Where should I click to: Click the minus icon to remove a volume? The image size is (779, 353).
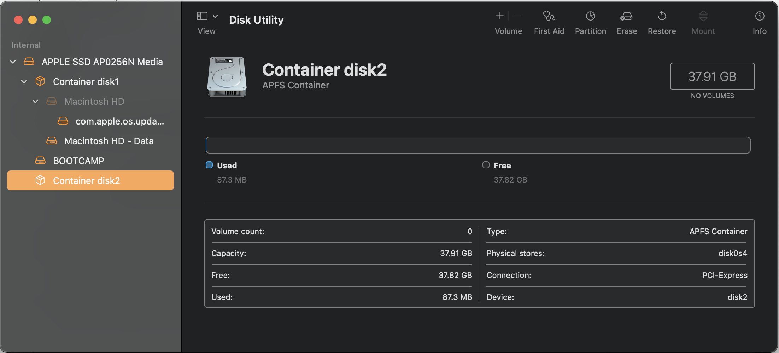point(517,16)
